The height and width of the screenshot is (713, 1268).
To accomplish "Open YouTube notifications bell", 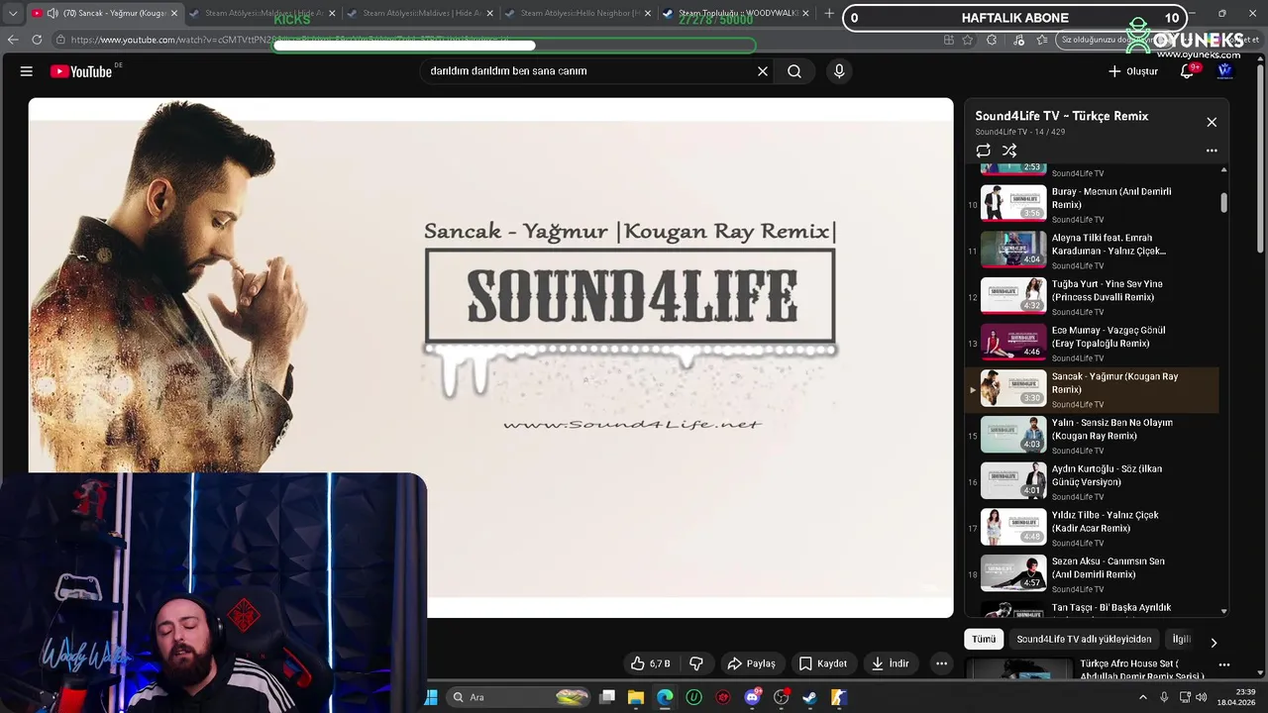I will [x=1187, y=71].
